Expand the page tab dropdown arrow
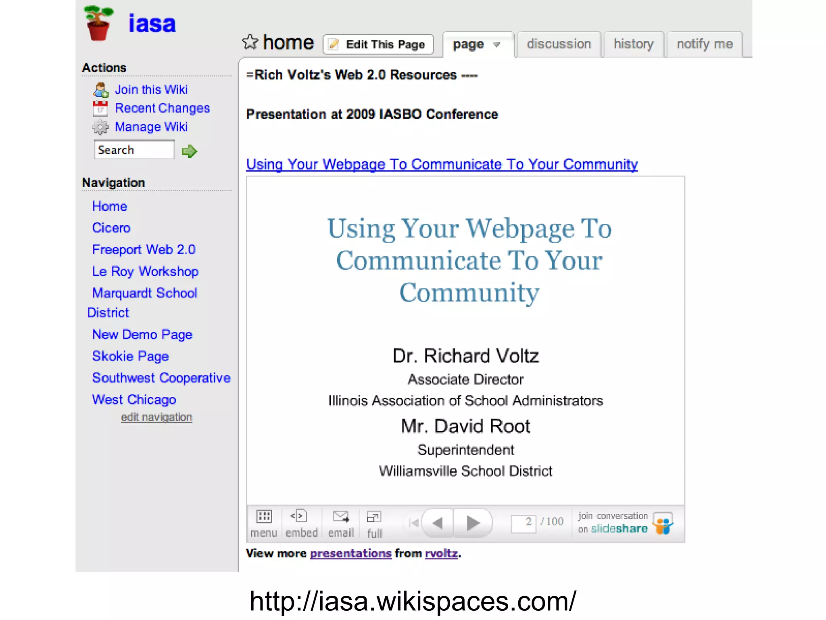The height and width of the screenshot is (620, 826). pos(497,45)
